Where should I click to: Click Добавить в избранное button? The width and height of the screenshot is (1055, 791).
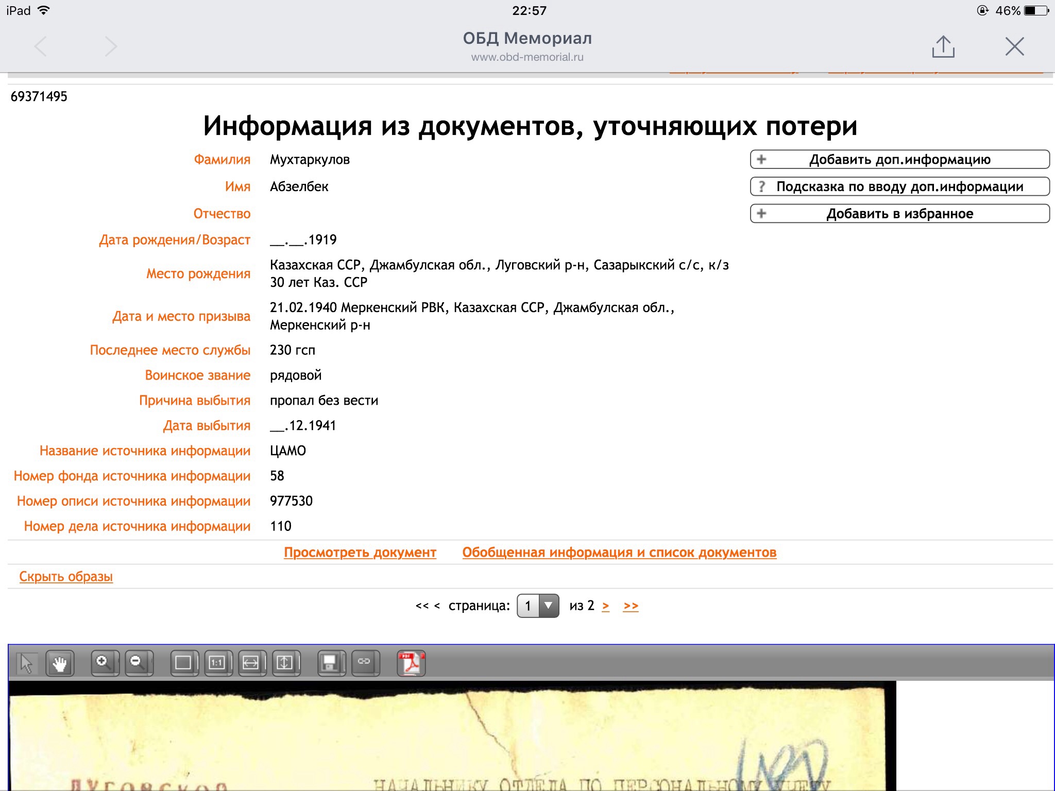tap(899, 213)
